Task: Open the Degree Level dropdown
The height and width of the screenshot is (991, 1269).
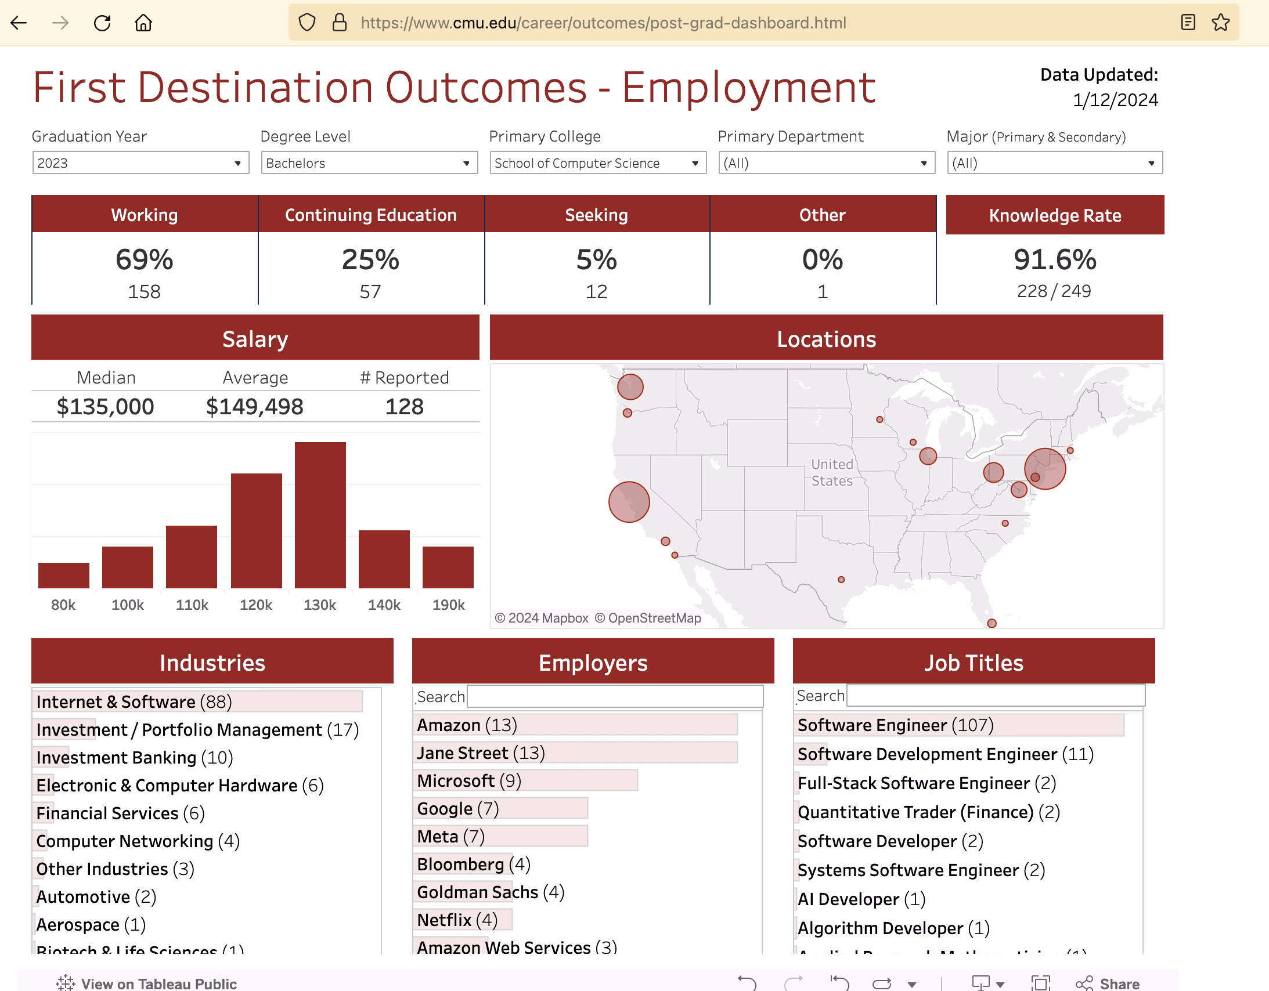Action: [370, 163]
